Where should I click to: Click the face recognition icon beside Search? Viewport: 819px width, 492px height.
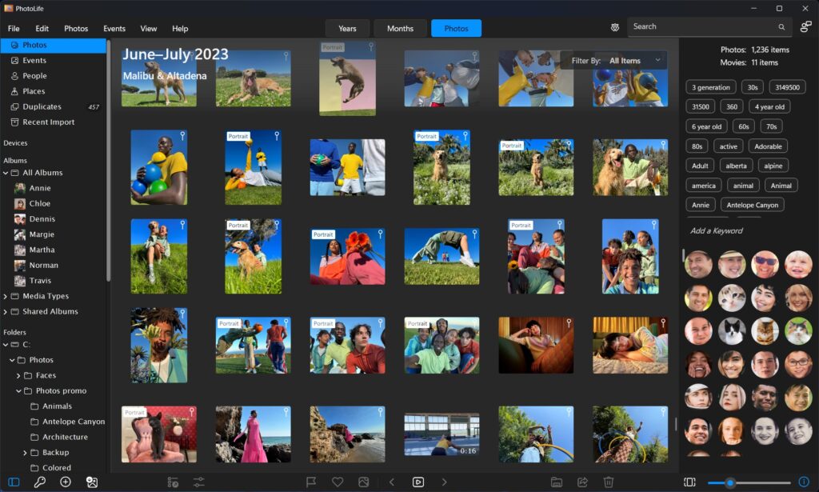[615, 27]
